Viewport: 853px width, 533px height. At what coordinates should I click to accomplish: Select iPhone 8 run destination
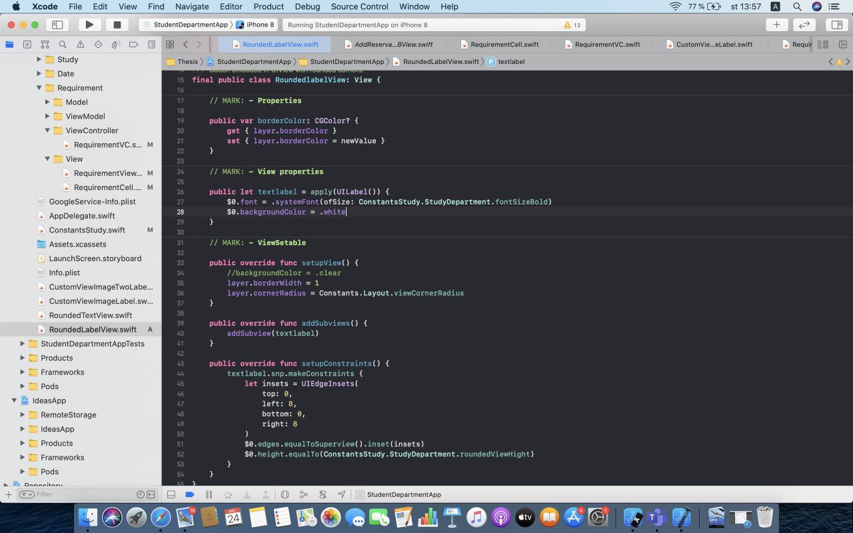pos(255,25)
